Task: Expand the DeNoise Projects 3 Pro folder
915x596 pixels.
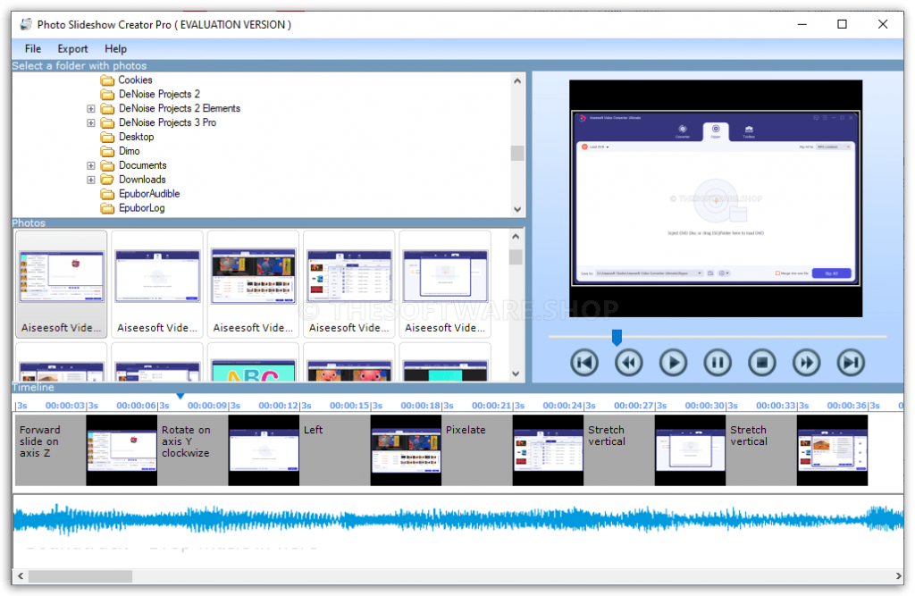Action: (90, 122)
